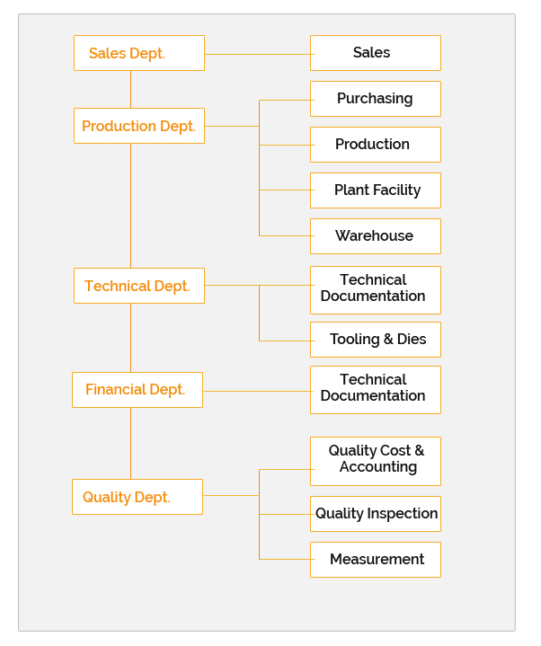Select the Quality Dept. box
This screenshot has width=541, height=646.
(137, 497)
